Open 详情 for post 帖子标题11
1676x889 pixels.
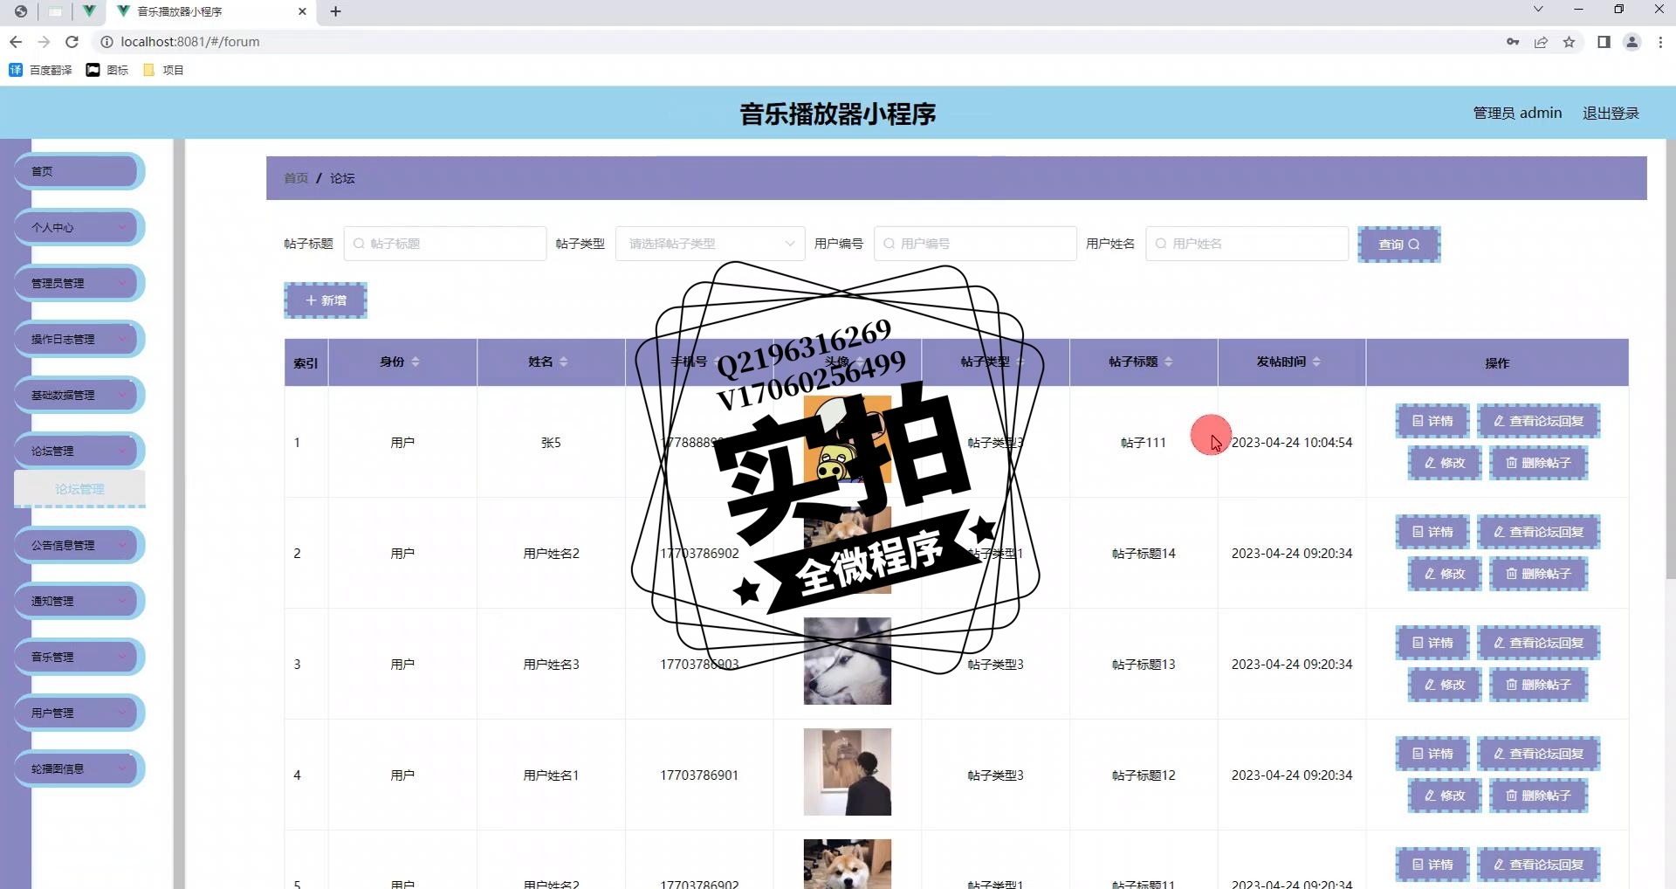[x=1432, y=865]
